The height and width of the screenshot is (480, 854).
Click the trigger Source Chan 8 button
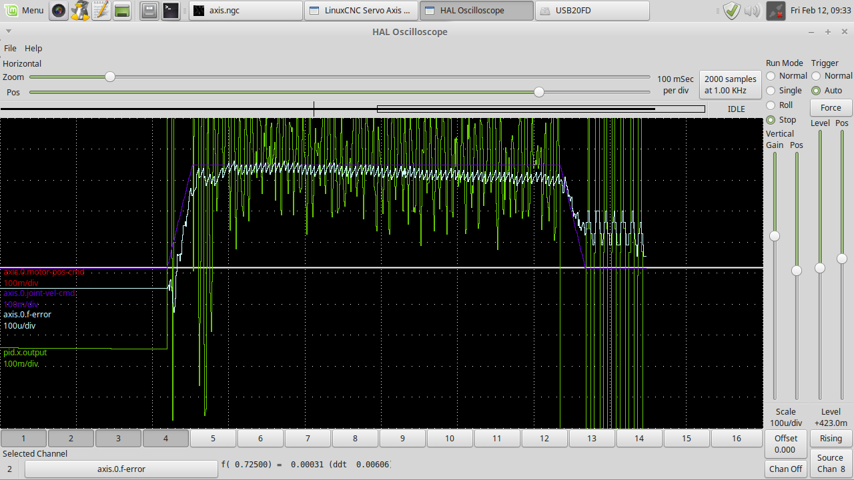(x=831, y=463)
